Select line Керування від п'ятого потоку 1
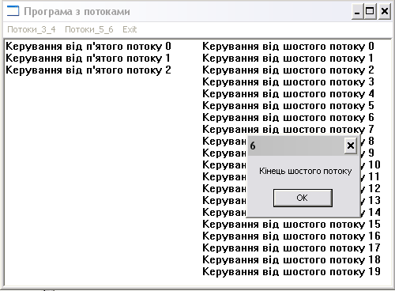This screenshot has width=395, height=291. point(88,59)
